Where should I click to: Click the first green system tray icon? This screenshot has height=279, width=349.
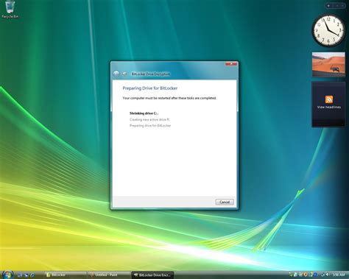coord(291,275)
